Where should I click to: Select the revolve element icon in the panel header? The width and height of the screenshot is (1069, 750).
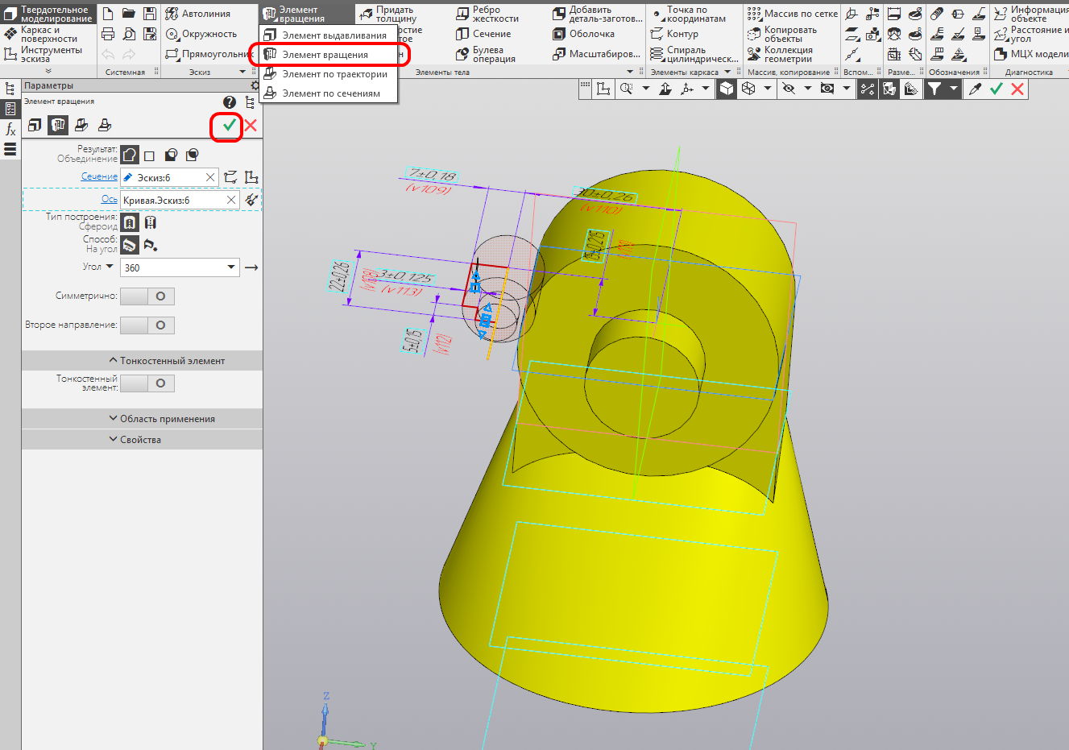[58, 125]
